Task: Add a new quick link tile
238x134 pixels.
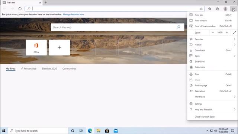Action: pos(59,48)
